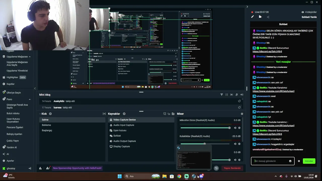Select the Başlangıç scene
Screen dimensions: 322x181
pyautogui.click(x=72, y=130)
